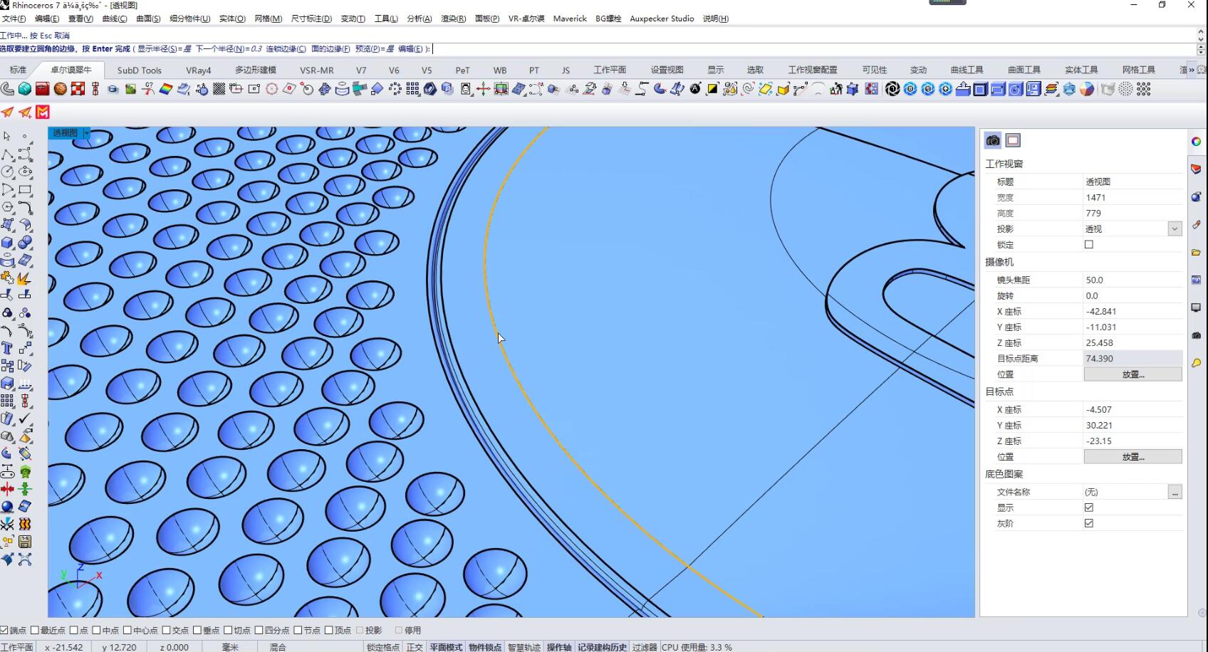The image size is (1208, 652).
Task: Select the polyline tool in left sidebar
Action: [7, 154]
